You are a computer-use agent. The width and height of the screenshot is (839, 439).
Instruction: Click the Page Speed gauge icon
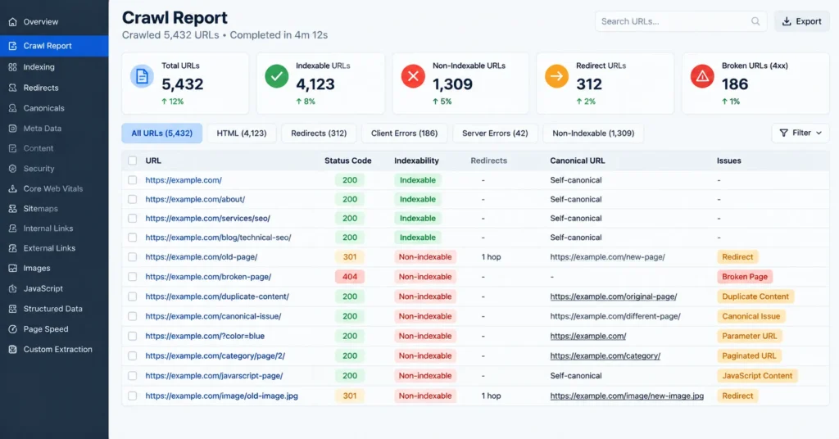(x=12, y=329)
